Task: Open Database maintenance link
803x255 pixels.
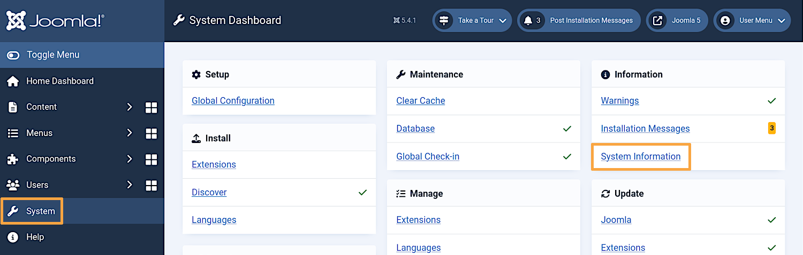Action: pyautogui.click(x=415, y=129)
